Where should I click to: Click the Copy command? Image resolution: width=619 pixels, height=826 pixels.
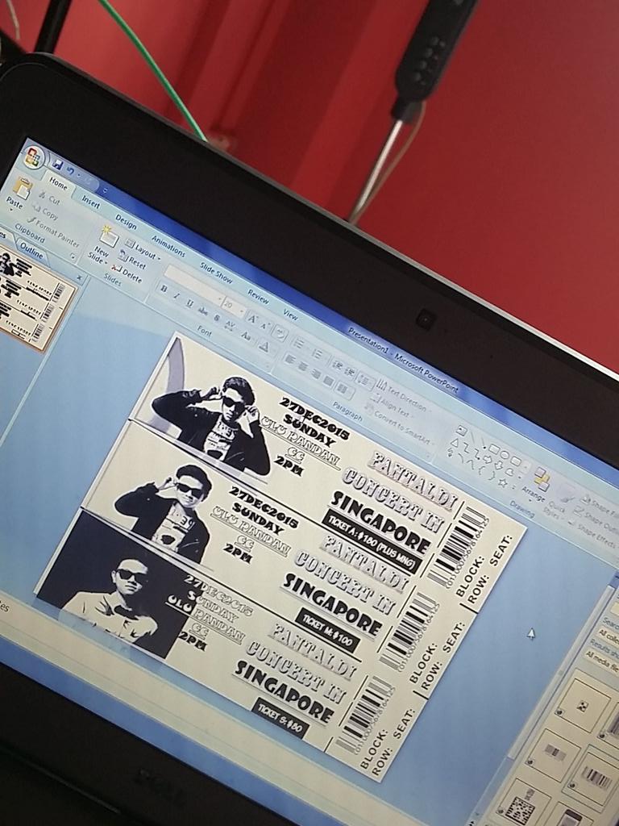(46, 213)
